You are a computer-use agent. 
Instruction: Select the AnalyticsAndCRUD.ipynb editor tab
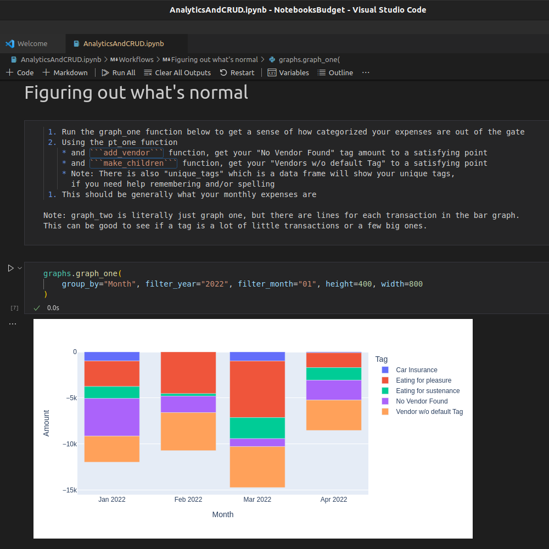pyautogui.click(x=126, y=44)
